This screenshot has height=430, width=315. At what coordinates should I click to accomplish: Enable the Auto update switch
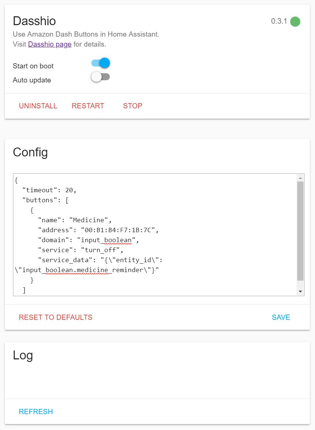coord(101,77)
